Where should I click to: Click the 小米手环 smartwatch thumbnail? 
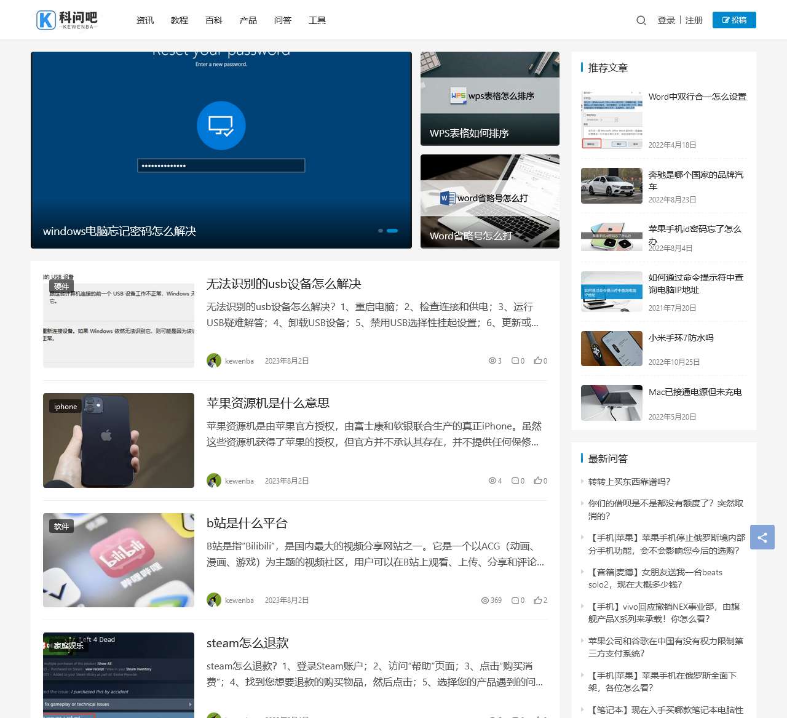click(x=612, y=348)
